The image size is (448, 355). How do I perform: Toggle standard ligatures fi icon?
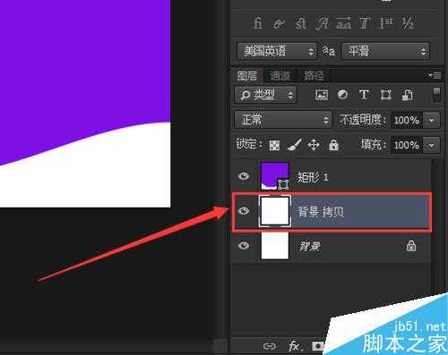[258, 23]
